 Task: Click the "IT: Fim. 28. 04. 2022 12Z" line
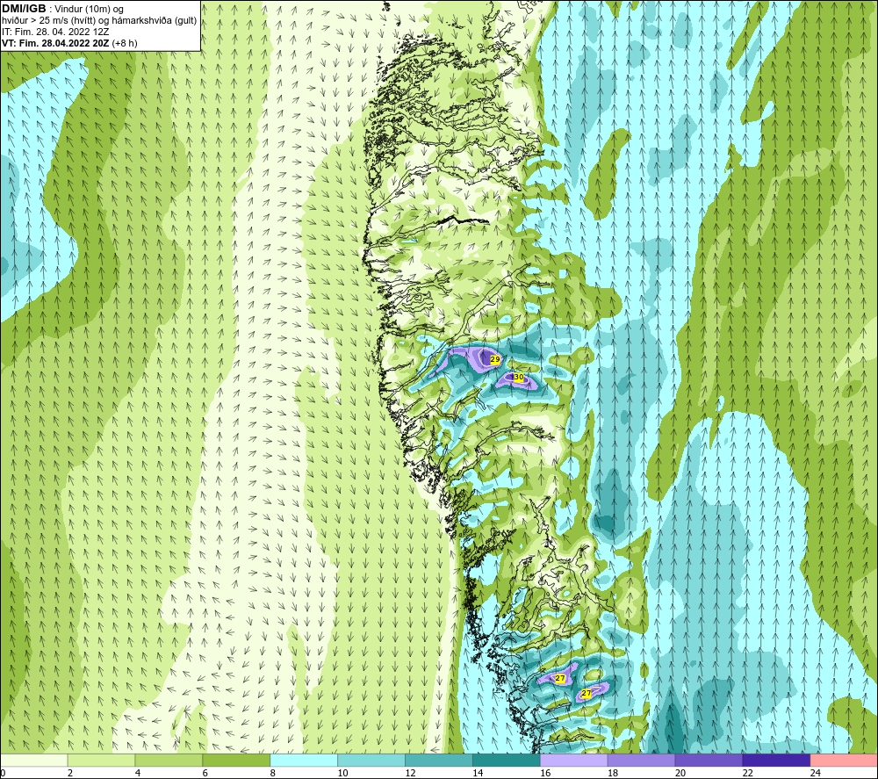pyautogui.click(x=55, y=32)
